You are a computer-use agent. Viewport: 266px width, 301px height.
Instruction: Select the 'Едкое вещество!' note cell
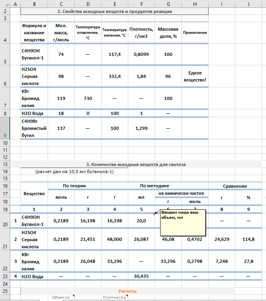point(195,76)
